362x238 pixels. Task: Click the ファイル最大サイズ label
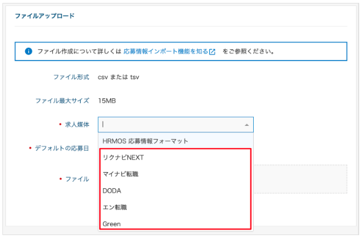(62, 101)
